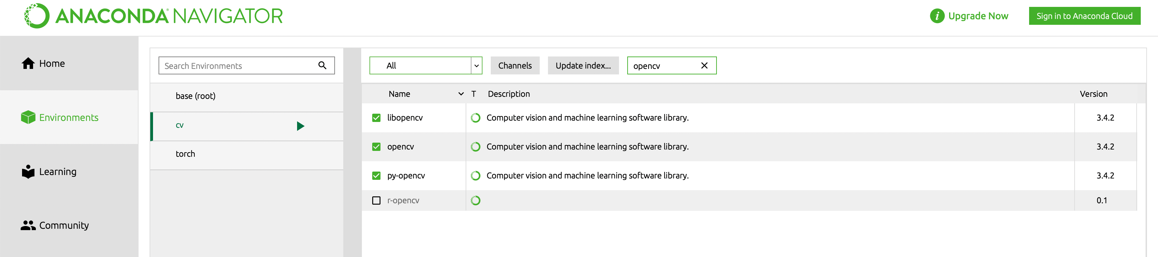The height and width of the screenshot is (257, 1158).
Task: Sign in to Anaconda Cloud
Action: tap(1084, 16)
